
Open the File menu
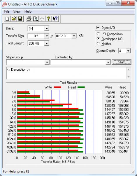point(7,11)
